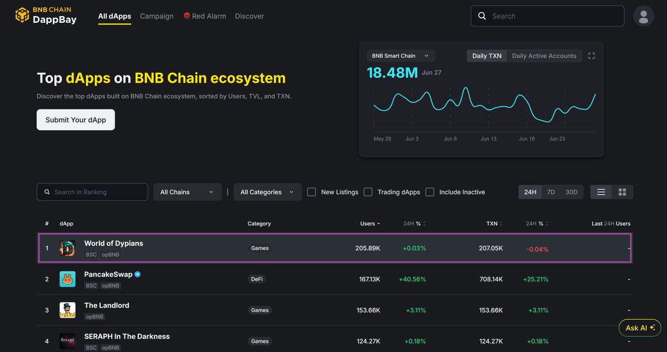Open the Campaign tab
Screen dimensions: 667x352
[x=157, y=16]
